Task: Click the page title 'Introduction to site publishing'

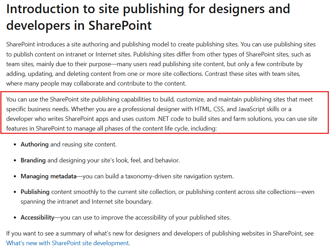Action: point(148,17)
